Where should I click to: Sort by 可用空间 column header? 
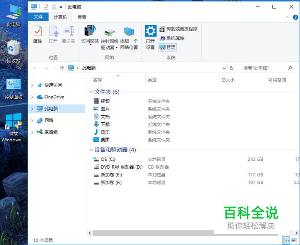pyautogui.click(x=277, y=80)
